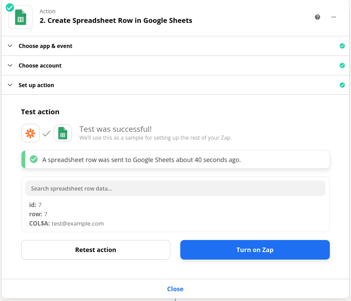Screen dimensions: 351x301
Task: Open the Set up action section label
Action: 36,85
